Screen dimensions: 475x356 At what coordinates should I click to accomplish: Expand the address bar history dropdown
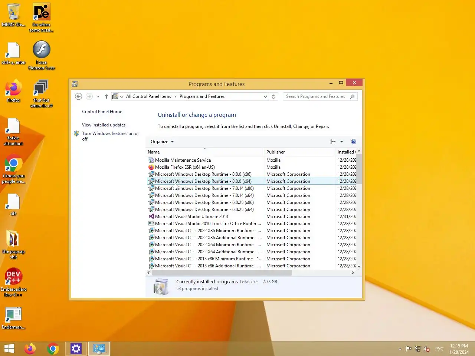coord(265,96)
